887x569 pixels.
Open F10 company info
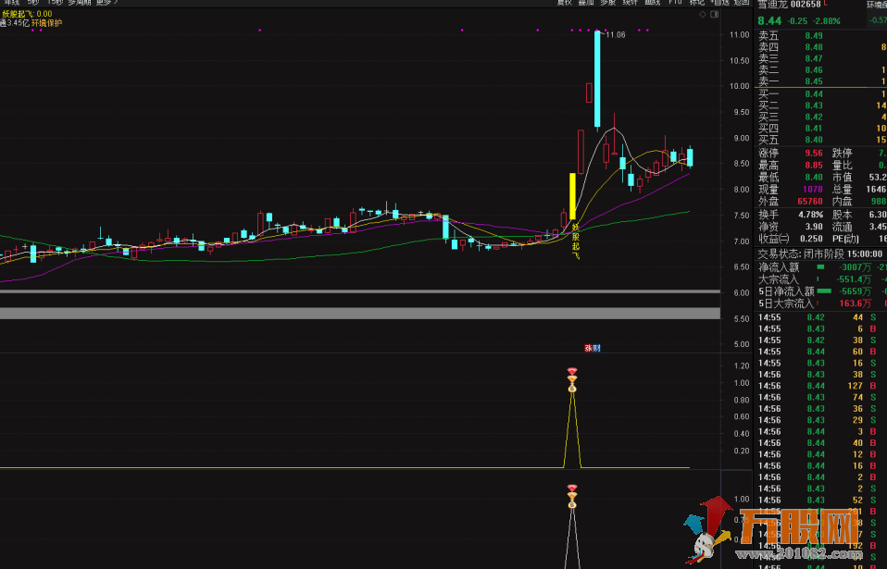[675, 3]
